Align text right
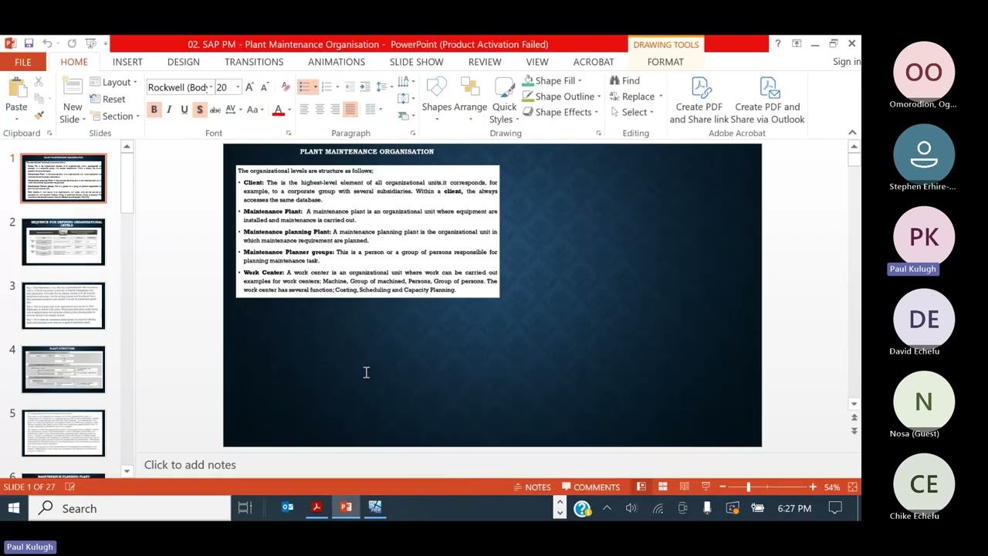 [335, 110]
